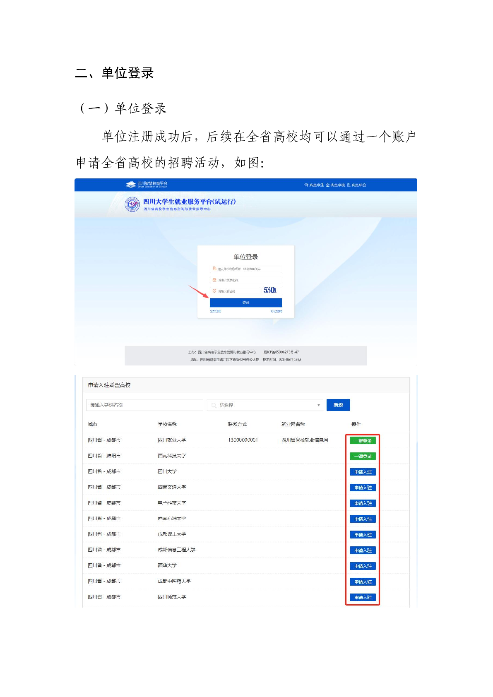
Task: Select the 我是单位 option in top bar
Action: click(356, 185)
